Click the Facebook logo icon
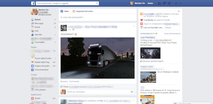 click(33, 3)
